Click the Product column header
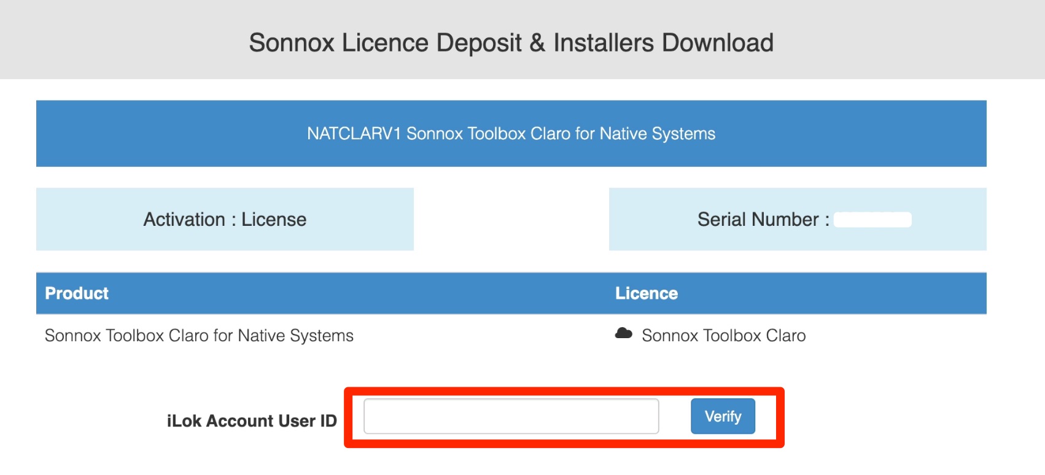Screen dimensions: 1045x475 77,293
